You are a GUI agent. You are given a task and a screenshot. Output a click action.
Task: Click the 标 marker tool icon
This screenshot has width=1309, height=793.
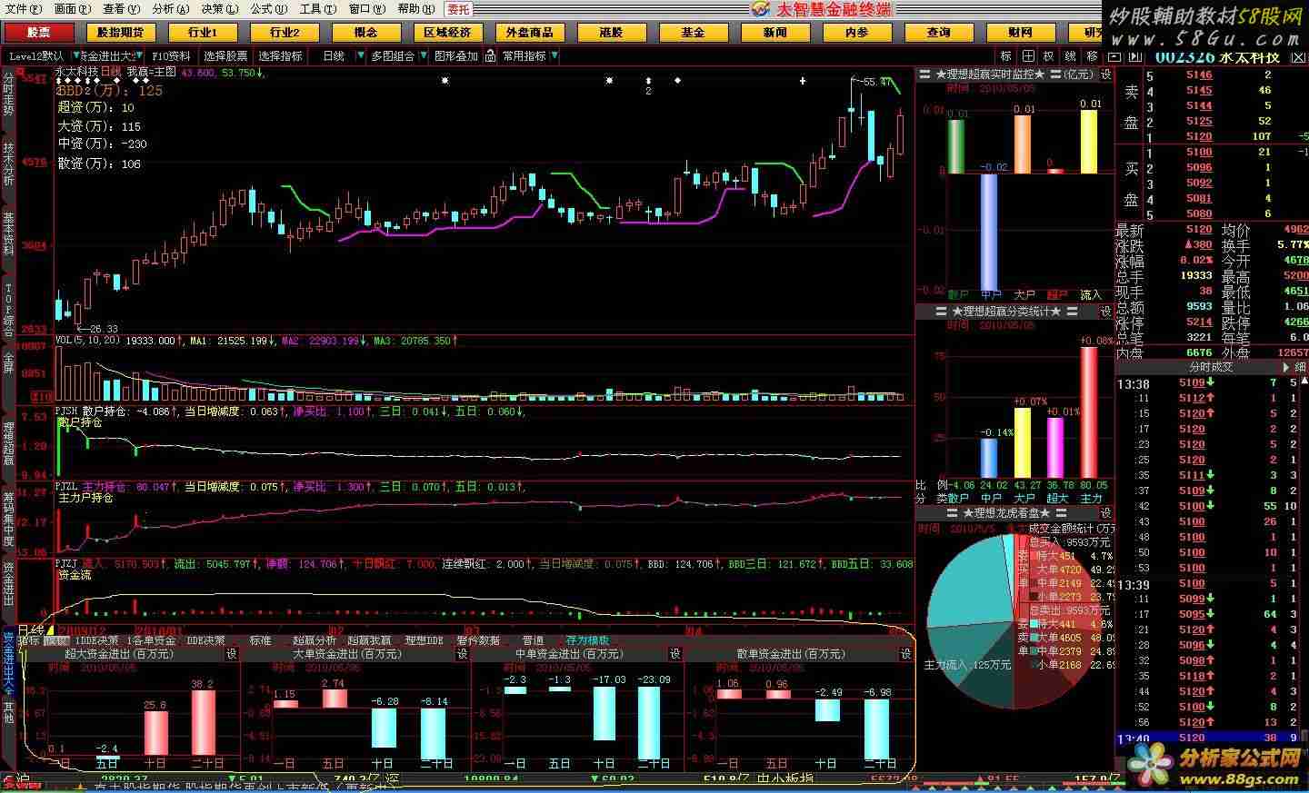(1006, 56)
